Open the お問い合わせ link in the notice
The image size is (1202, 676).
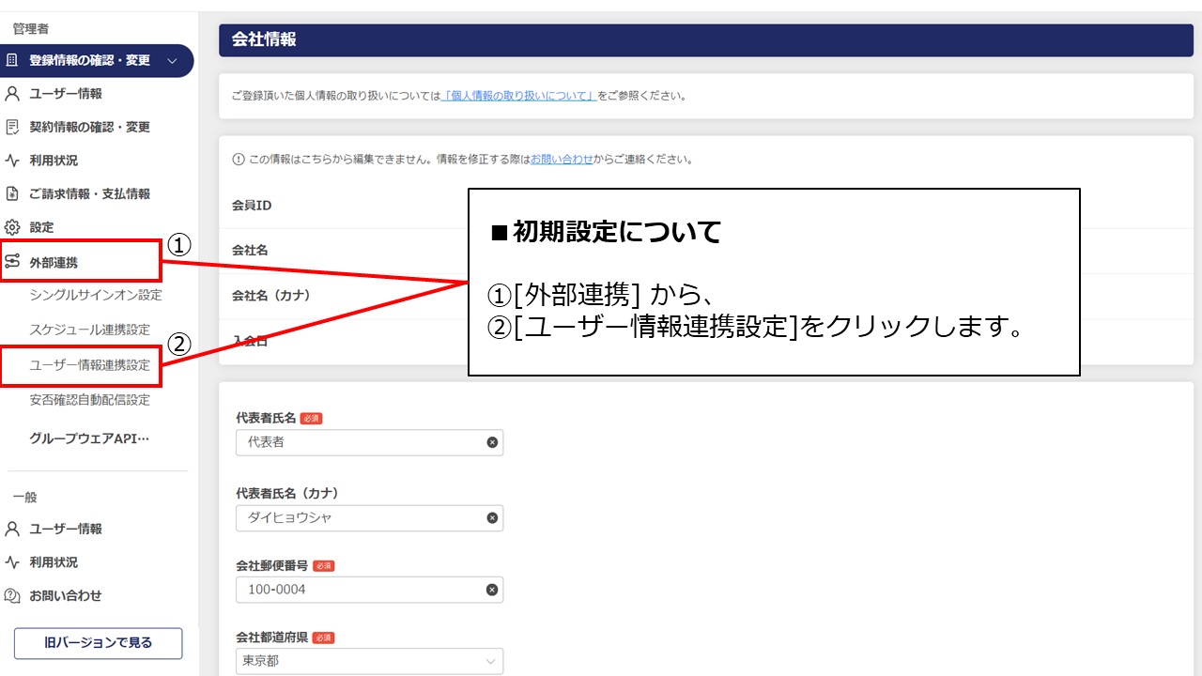[562, 159]
